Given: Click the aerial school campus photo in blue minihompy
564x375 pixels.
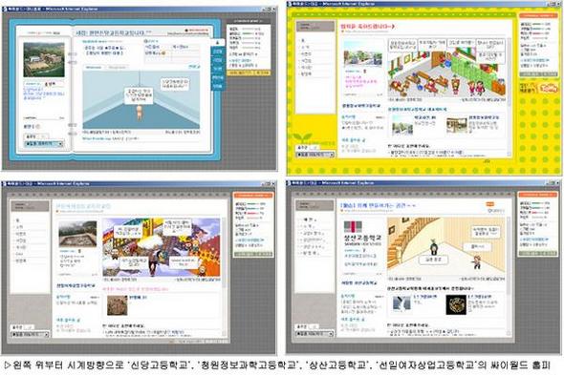Looking at the screenshot, I should click(44, 59).
